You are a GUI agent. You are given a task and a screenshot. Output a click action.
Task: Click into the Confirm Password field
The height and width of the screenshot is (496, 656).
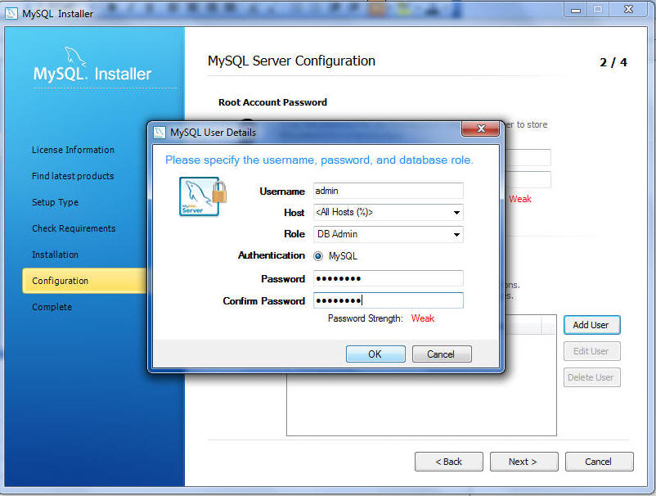[389, 300]
